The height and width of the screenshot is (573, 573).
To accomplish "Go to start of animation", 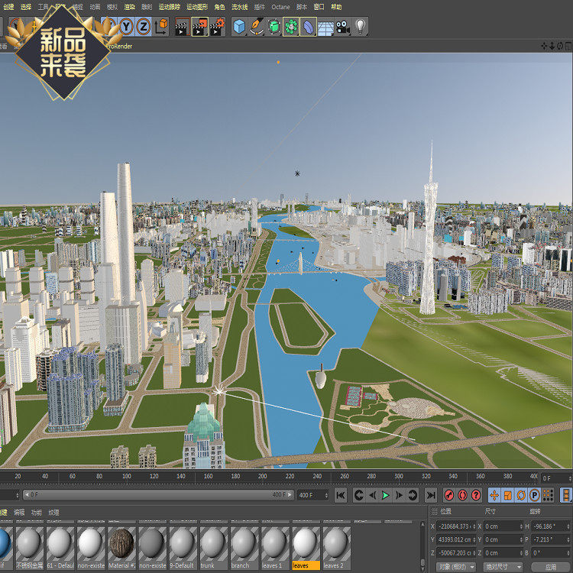I will point(341,496).
